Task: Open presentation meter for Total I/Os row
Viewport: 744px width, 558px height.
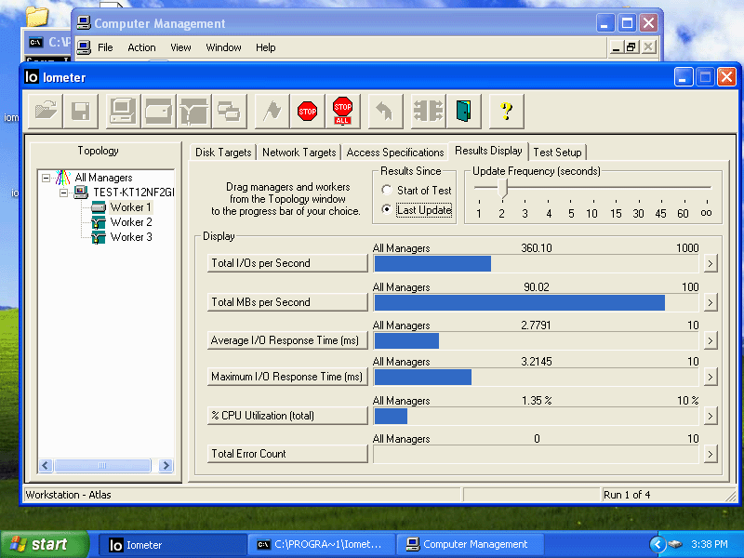Action: point(710,263)
